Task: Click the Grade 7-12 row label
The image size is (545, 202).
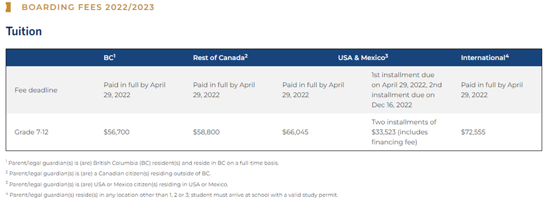Action: [31, 132]
